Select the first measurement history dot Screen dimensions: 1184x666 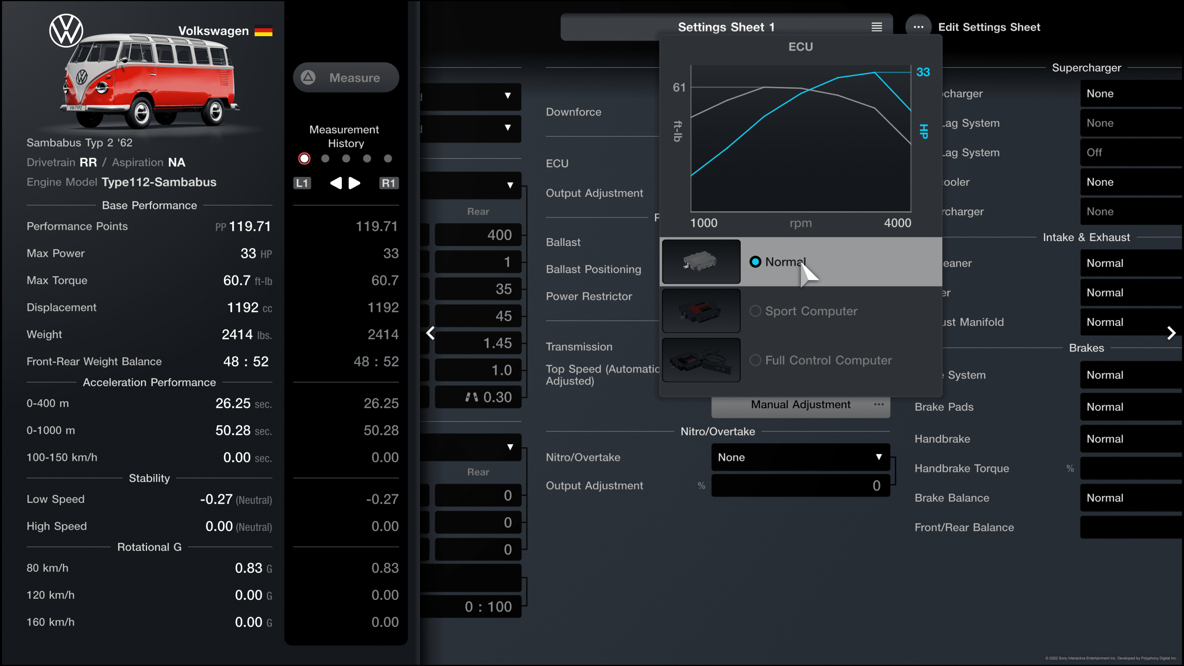304,158
